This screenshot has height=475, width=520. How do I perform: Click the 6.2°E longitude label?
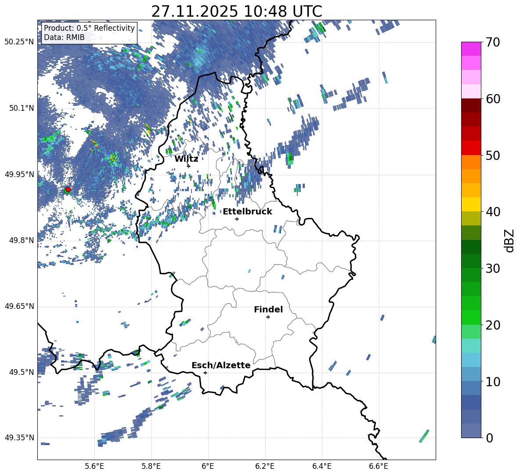265,466
